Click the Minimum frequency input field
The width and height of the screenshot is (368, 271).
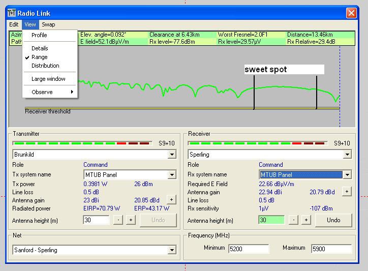click(x=249, y=249)
